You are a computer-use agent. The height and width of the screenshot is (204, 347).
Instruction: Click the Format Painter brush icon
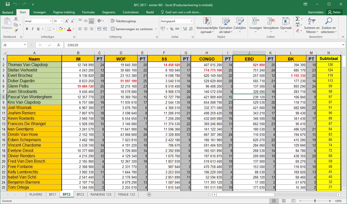[16, 31]
